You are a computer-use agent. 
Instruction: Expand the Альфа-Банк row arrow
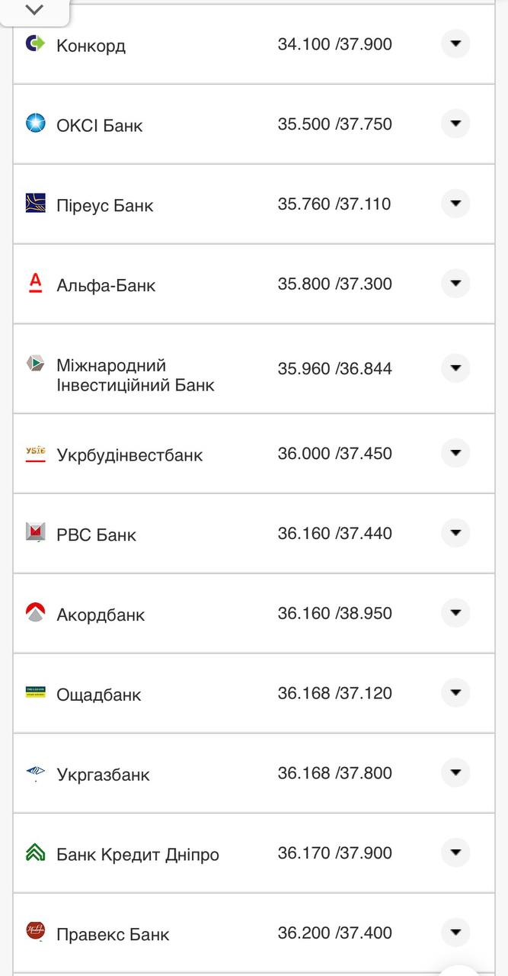(x=455, y=284)
